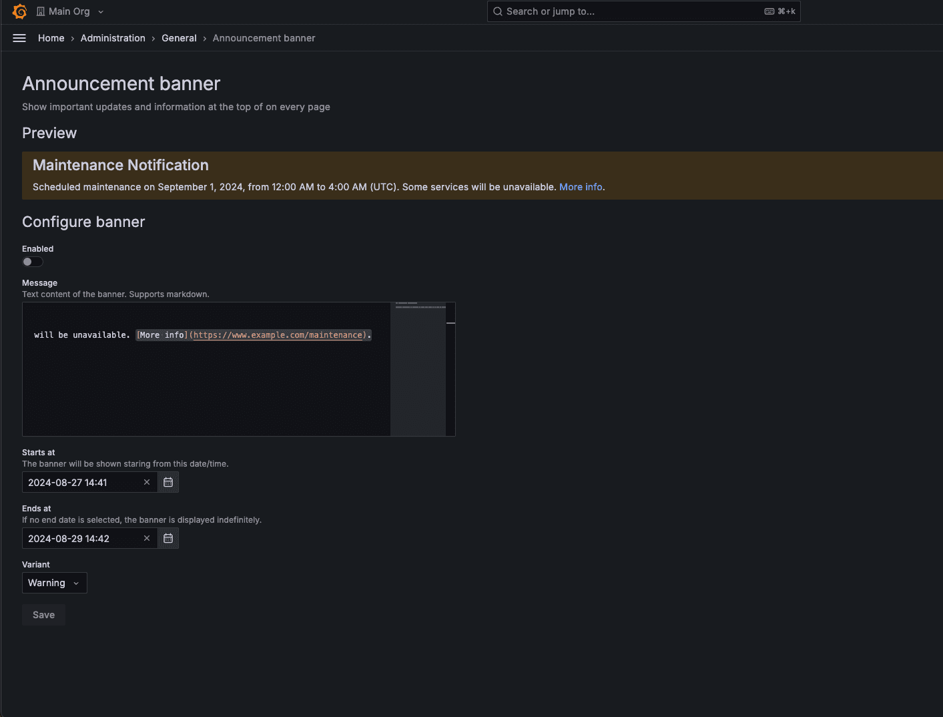Click the organization icon next to Main Org
The width and height of the screenshot is (943, 717).
click(41, 11)
